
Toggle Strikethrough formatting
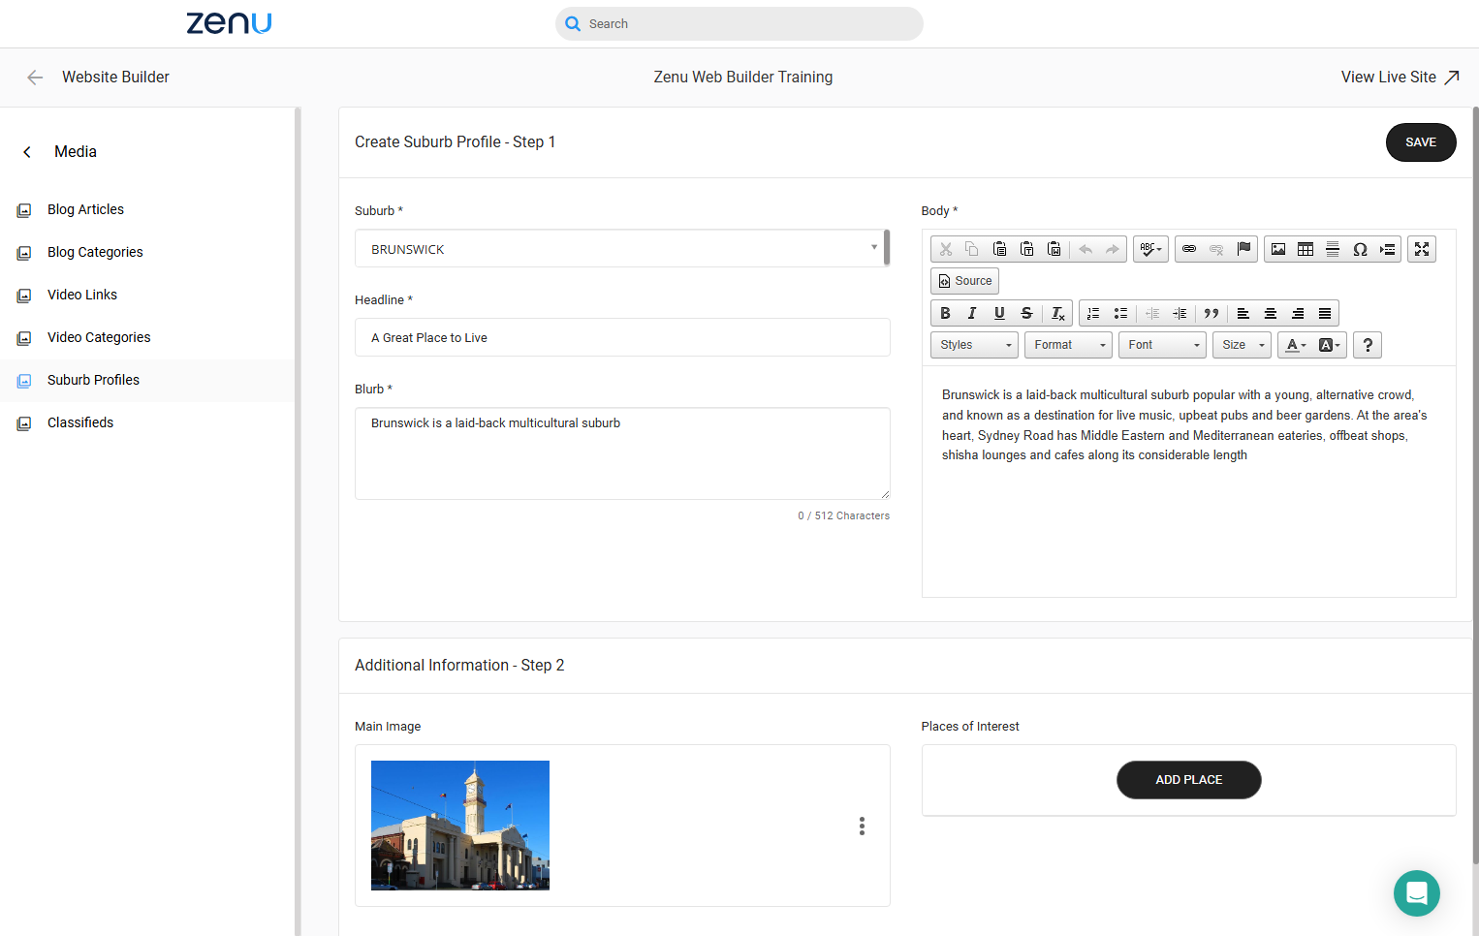coord(1026,313)
